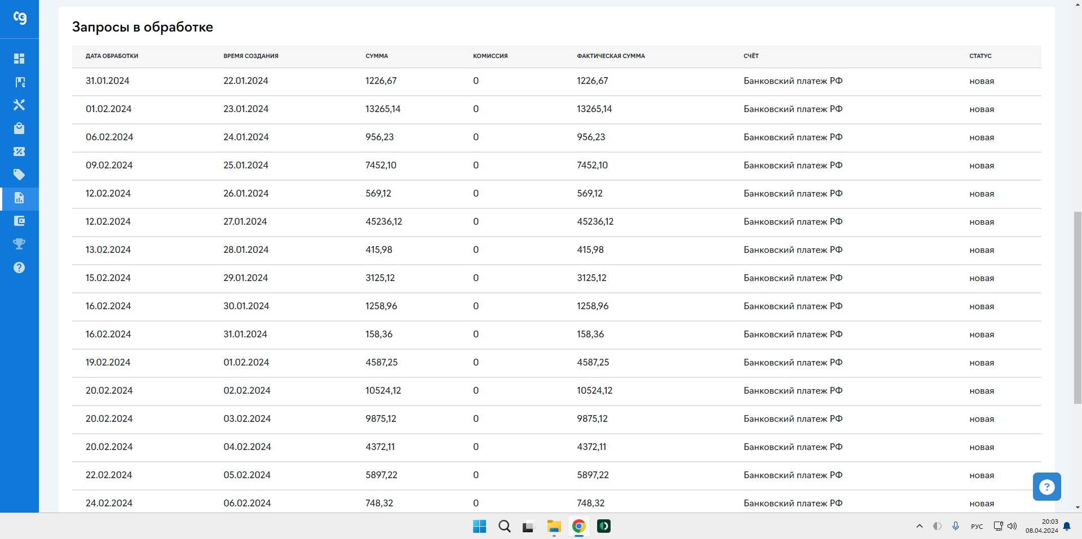Click the half-circle tray icon
This screenshot has height=539, width=1082.
click(938, 526)
